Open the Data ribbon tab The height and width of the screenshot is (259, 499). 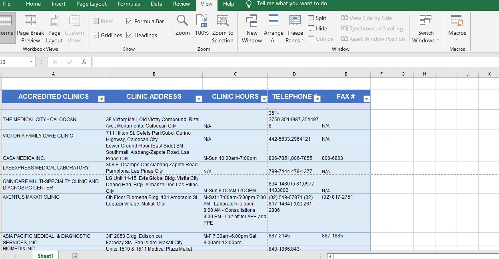[156, 4]
